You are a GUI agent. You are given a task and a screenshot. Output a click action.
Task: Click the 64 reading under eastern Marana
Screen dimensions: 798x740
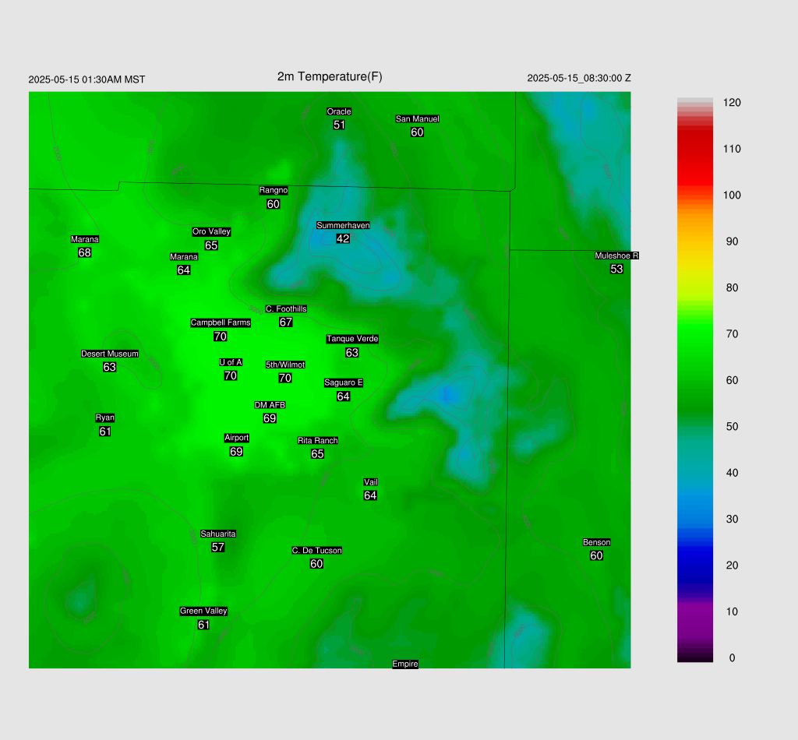pos(184,270)
